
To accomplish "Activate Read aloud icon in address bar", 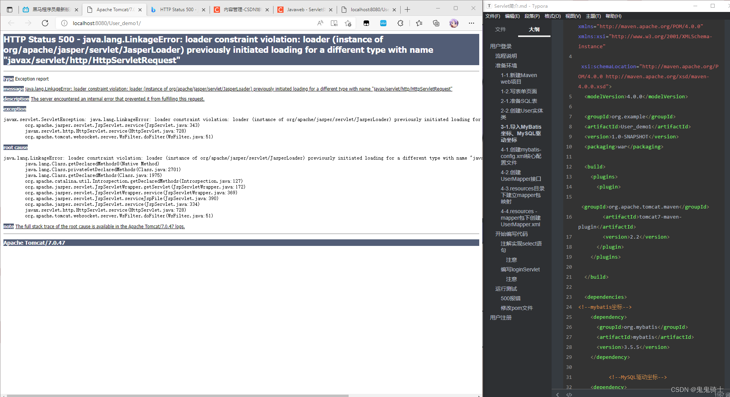I will point(320,23).
